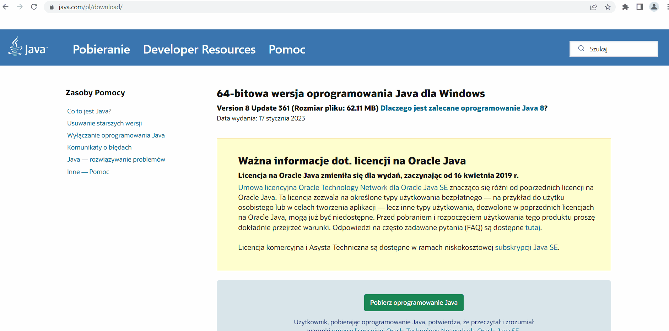The image size is (669, 331).
Task: Open the Pomoc navigation item
Action: point(287,49)
